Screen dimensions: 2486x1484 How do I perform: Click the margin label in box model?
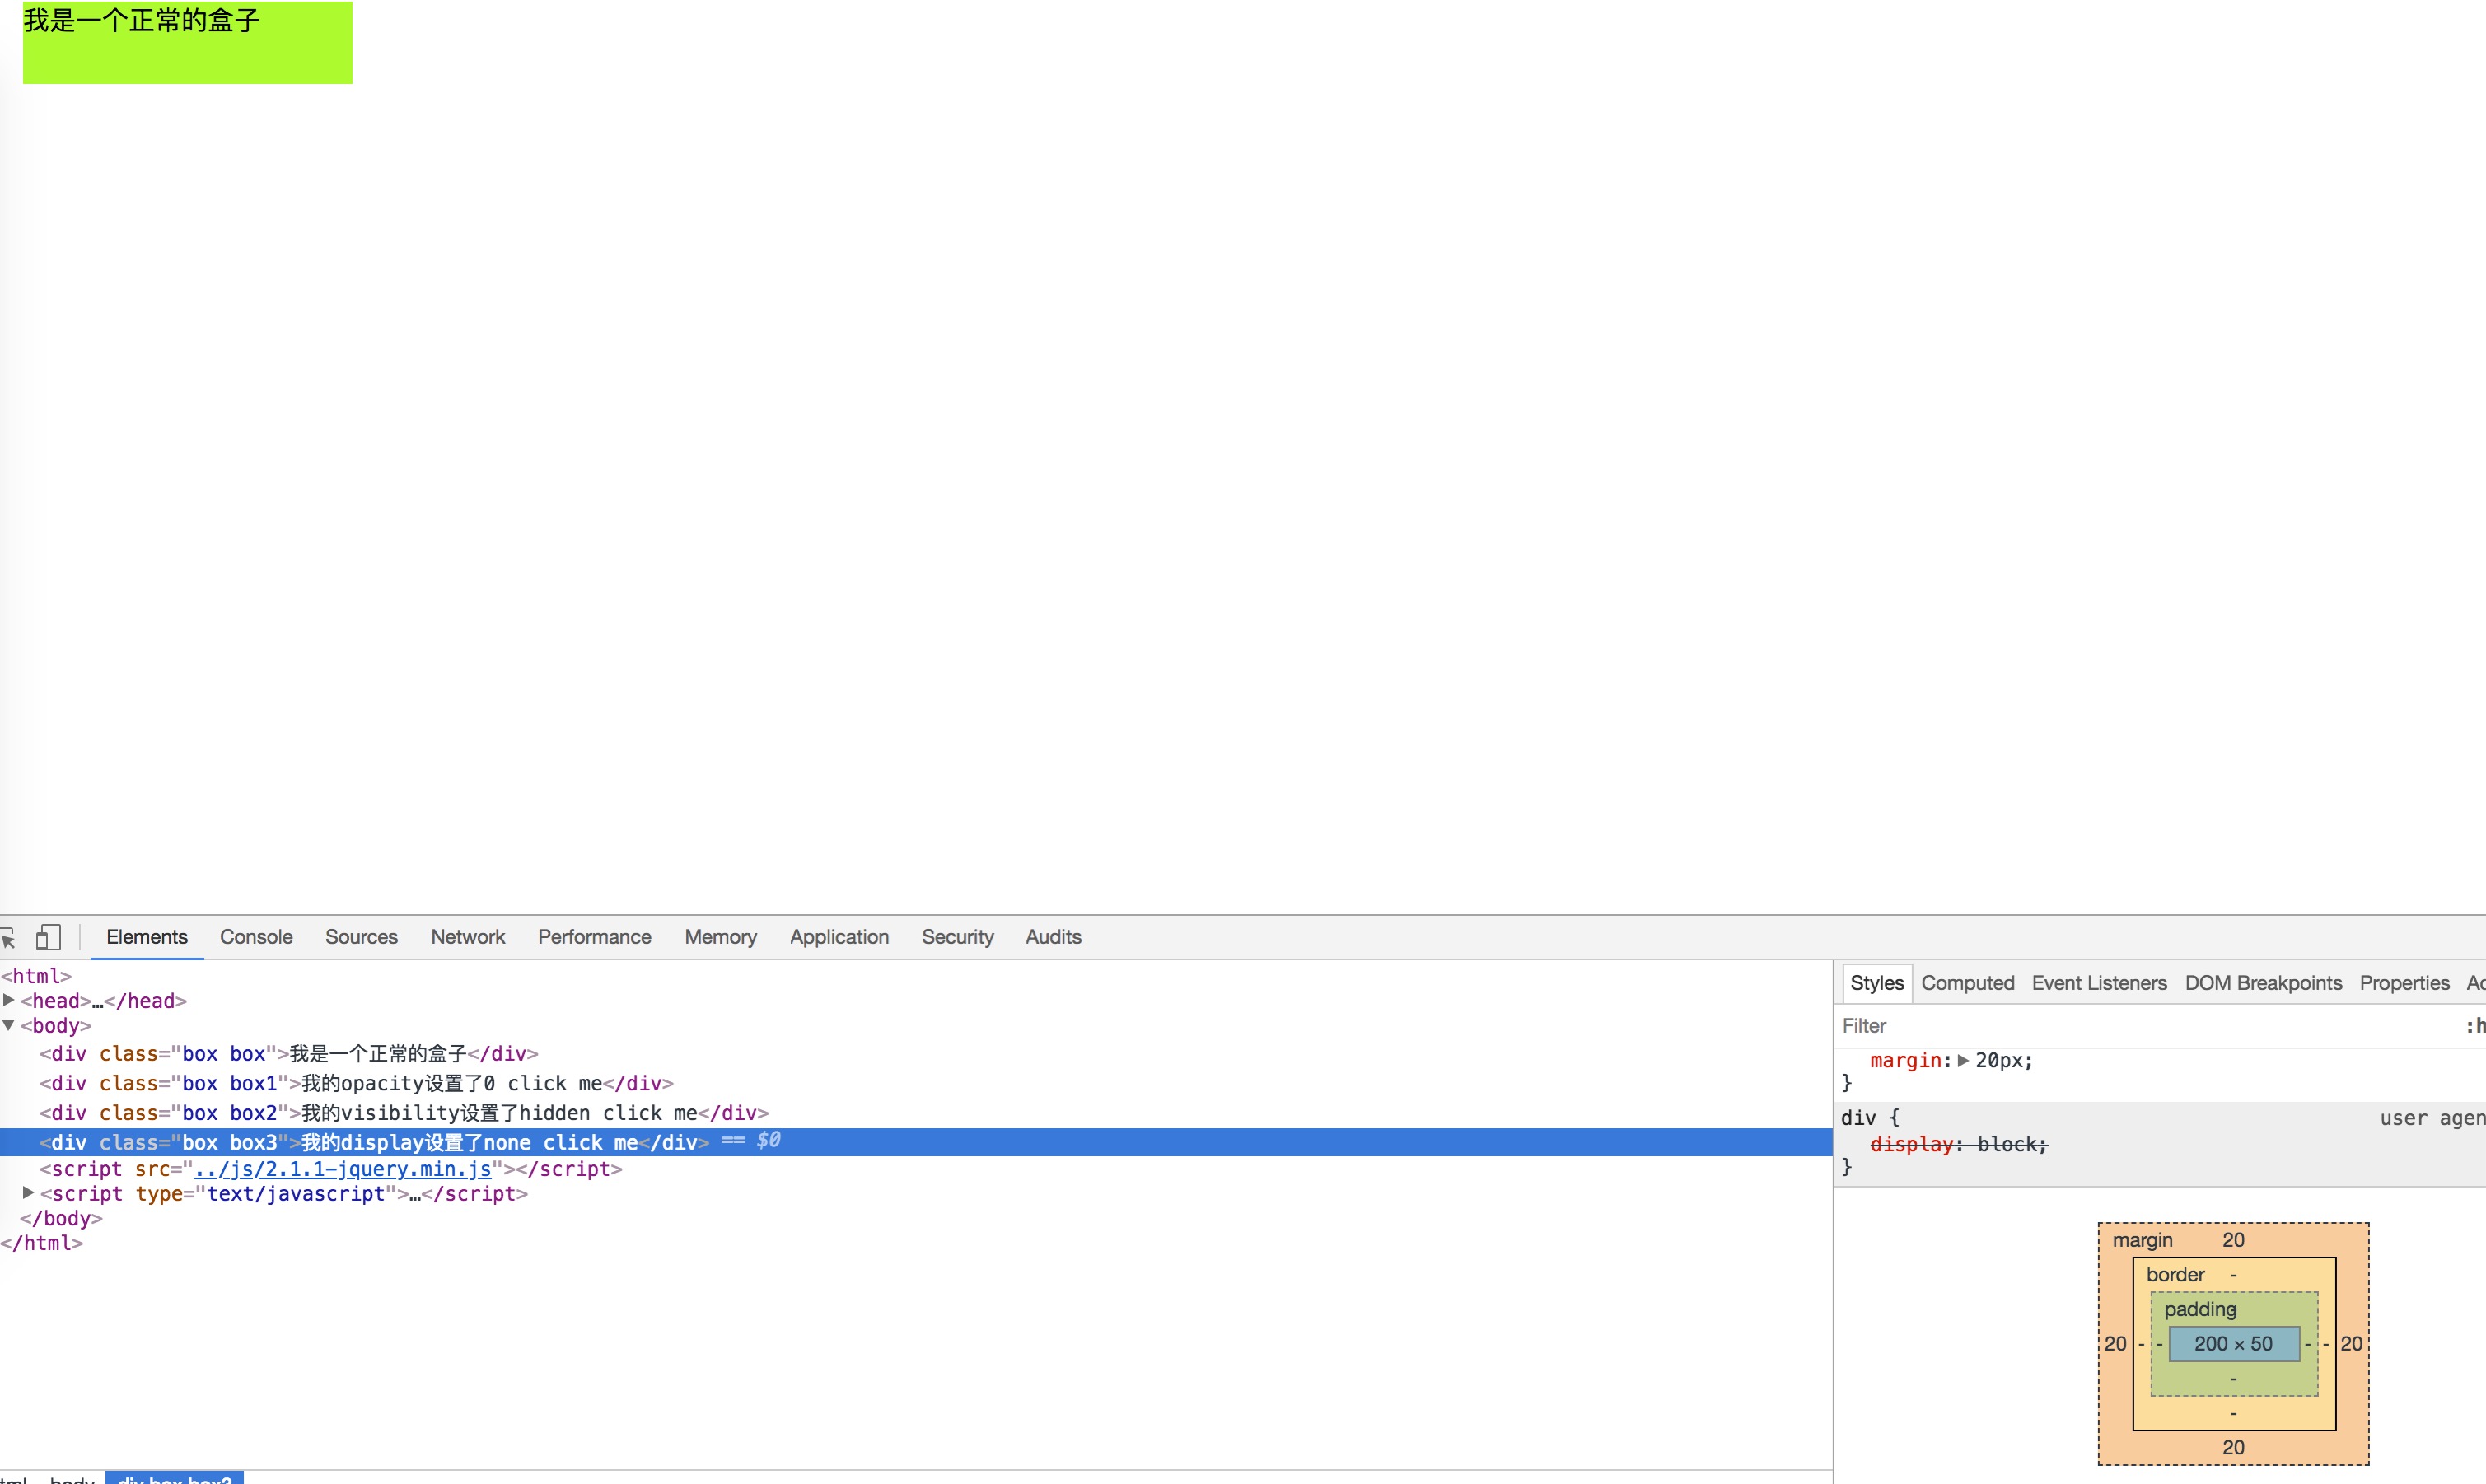coord(2142,1240)
